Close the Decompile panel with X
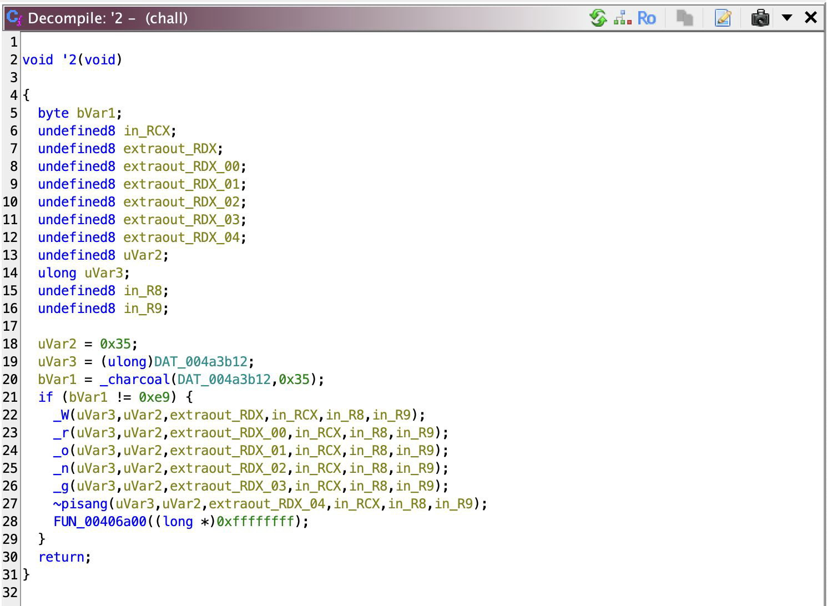Image resolution: width=827 pixels, height=606 pixels. point(810,18)
